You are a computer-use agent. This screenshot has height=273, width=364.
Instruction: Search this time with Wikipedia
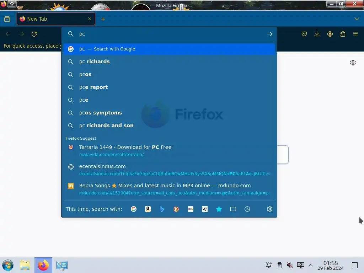204,209
